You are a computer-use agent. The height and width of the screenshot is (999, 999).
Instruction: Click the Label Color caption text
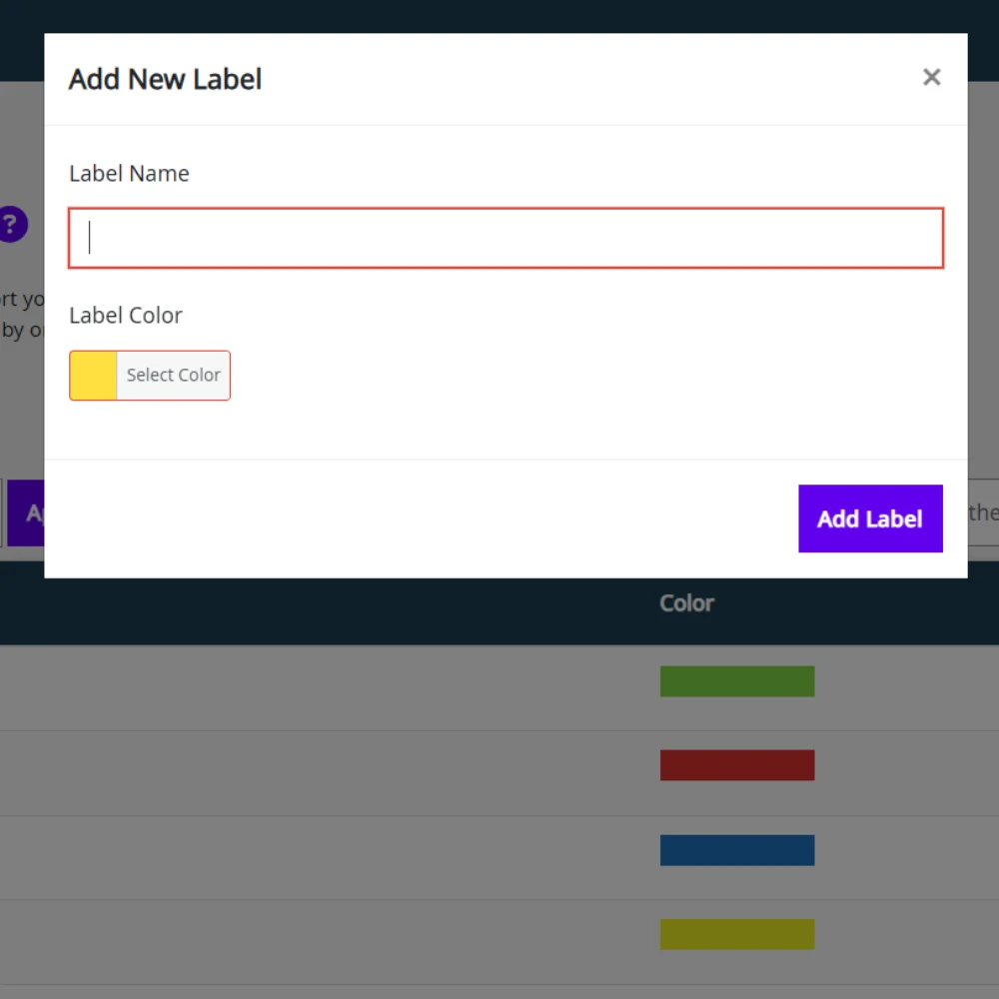point(126,316)
